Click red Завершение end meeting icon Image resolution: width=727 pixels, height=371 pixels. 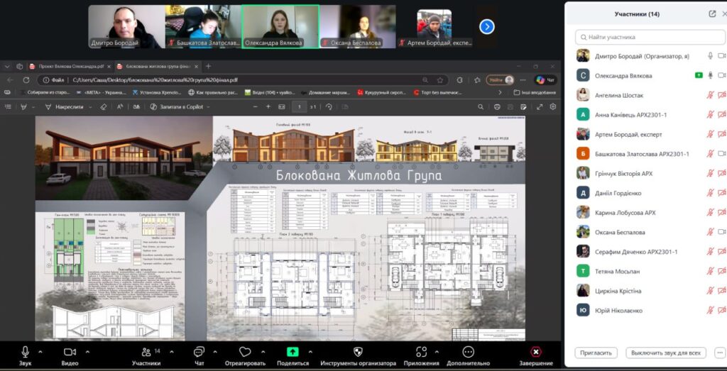click(x=536, y=352)
